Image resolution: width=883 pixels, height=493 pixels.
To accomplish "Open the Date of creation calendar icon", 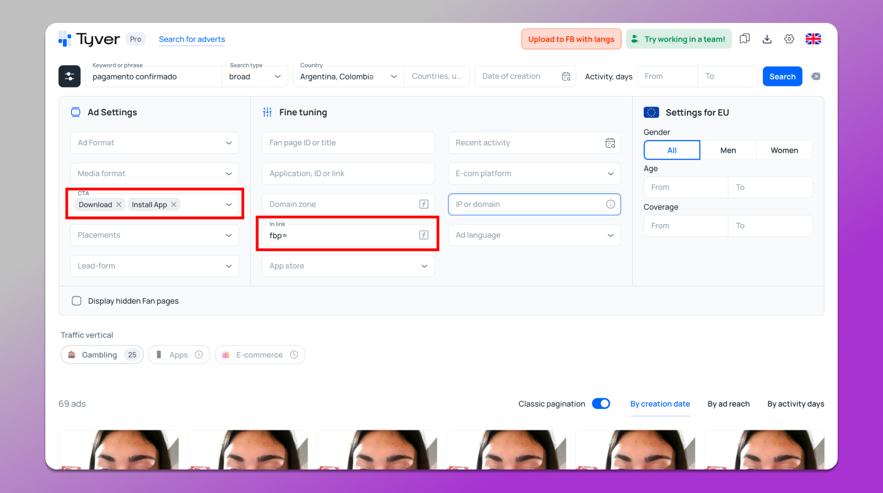I will tap(566, 76).
